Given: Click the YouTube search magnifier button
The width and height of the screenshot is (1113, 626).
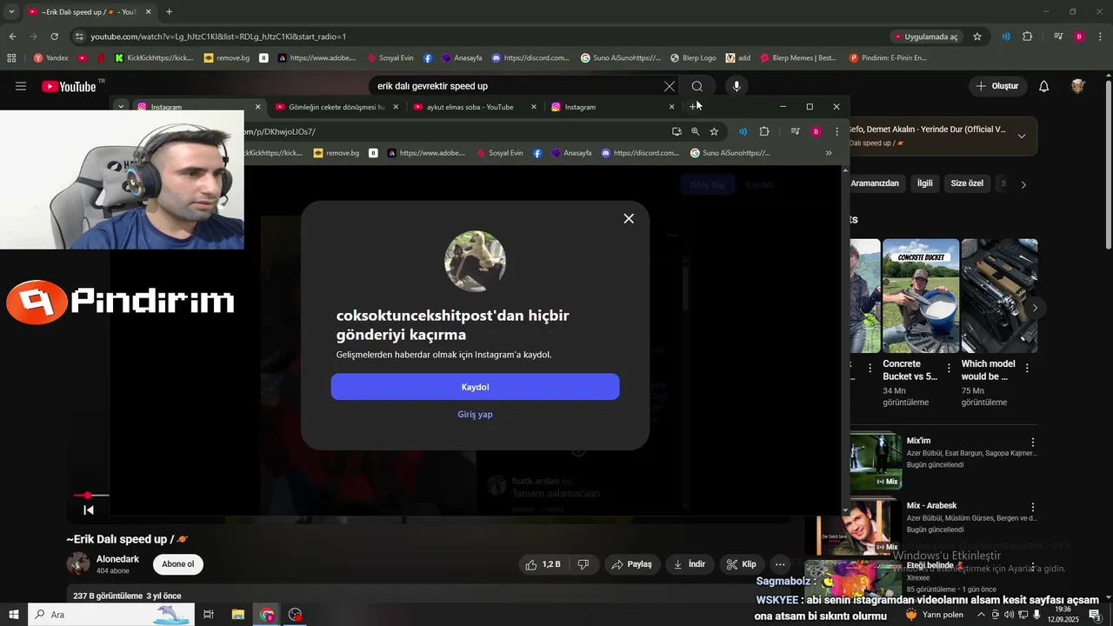Looking at the screenshot, I should click(697, 86).
